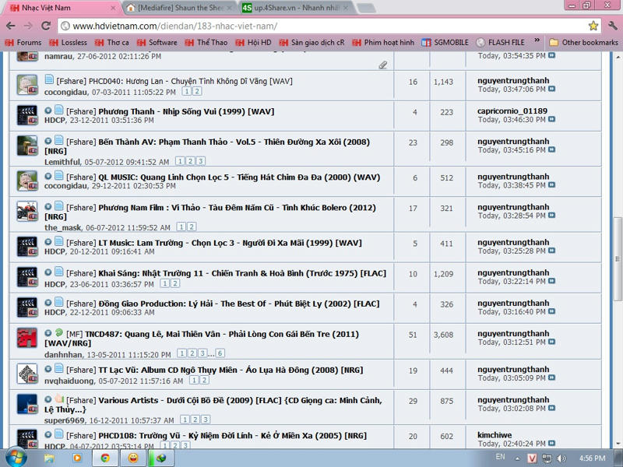Open thread Lam Trường - Người Đi Xa Mãi

[230, 243]
